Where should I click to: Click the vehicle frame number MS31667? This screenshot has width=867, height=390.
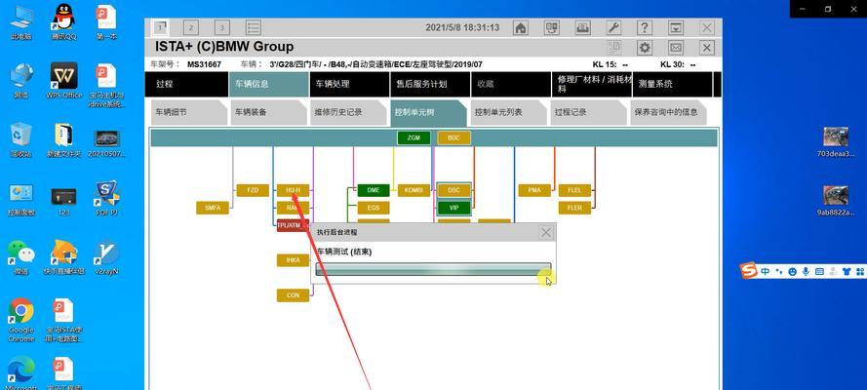(x=204, y=64)
